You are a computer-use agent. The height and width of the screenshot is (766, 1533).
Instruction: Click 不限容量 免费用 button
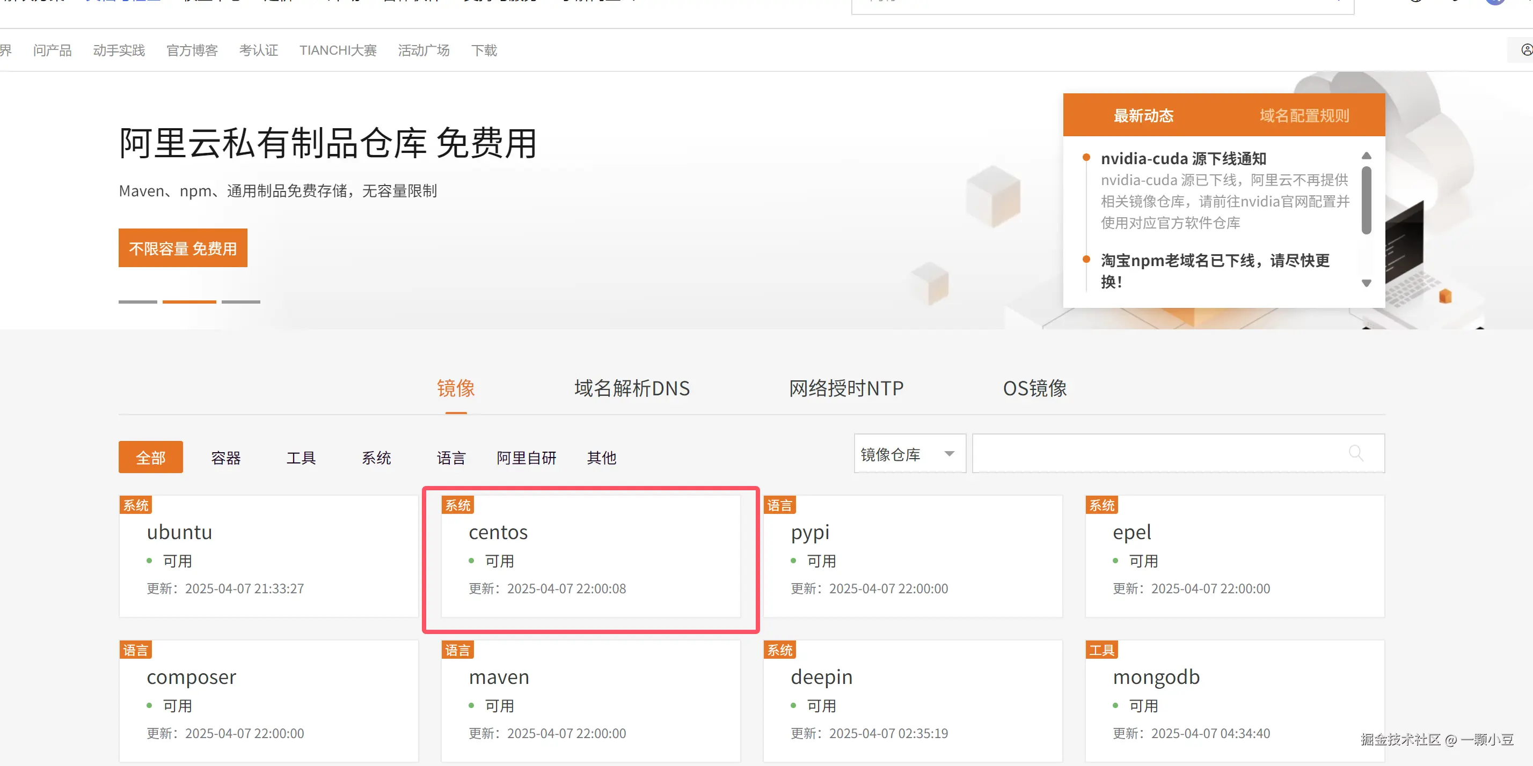click(x=182, y=248)
